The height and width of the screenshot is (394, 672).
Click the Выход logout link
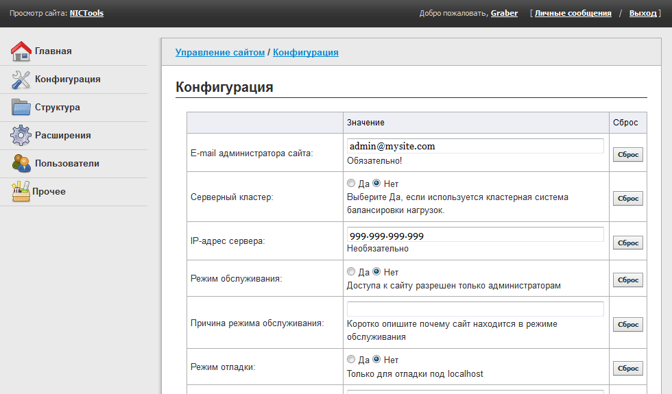coord(643,13)
